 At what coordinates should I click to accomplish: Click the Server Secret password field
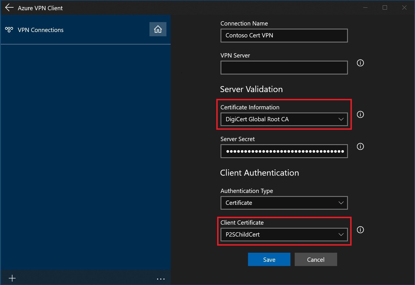point(284,151)
